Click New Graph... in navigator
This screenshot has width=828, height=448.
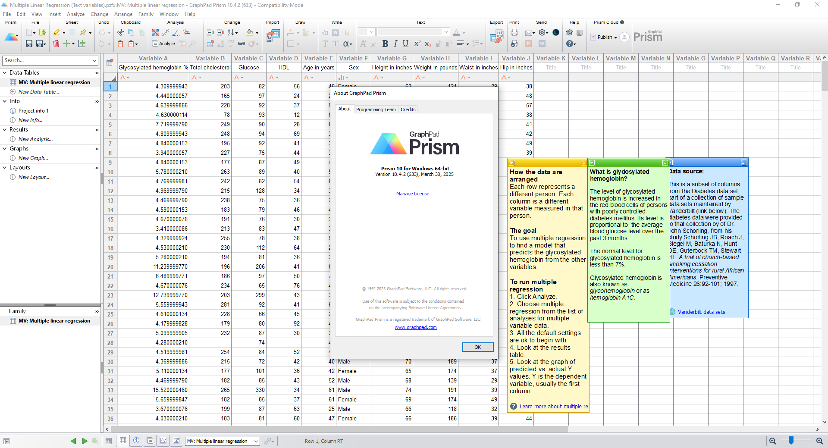[33, 158]
